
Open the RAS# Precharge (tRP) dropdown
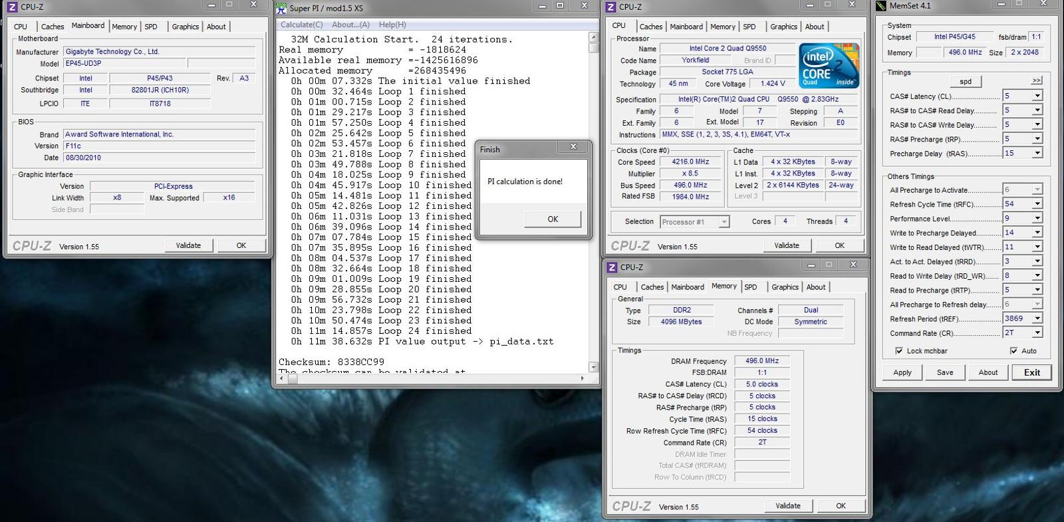coord(1037,139)
